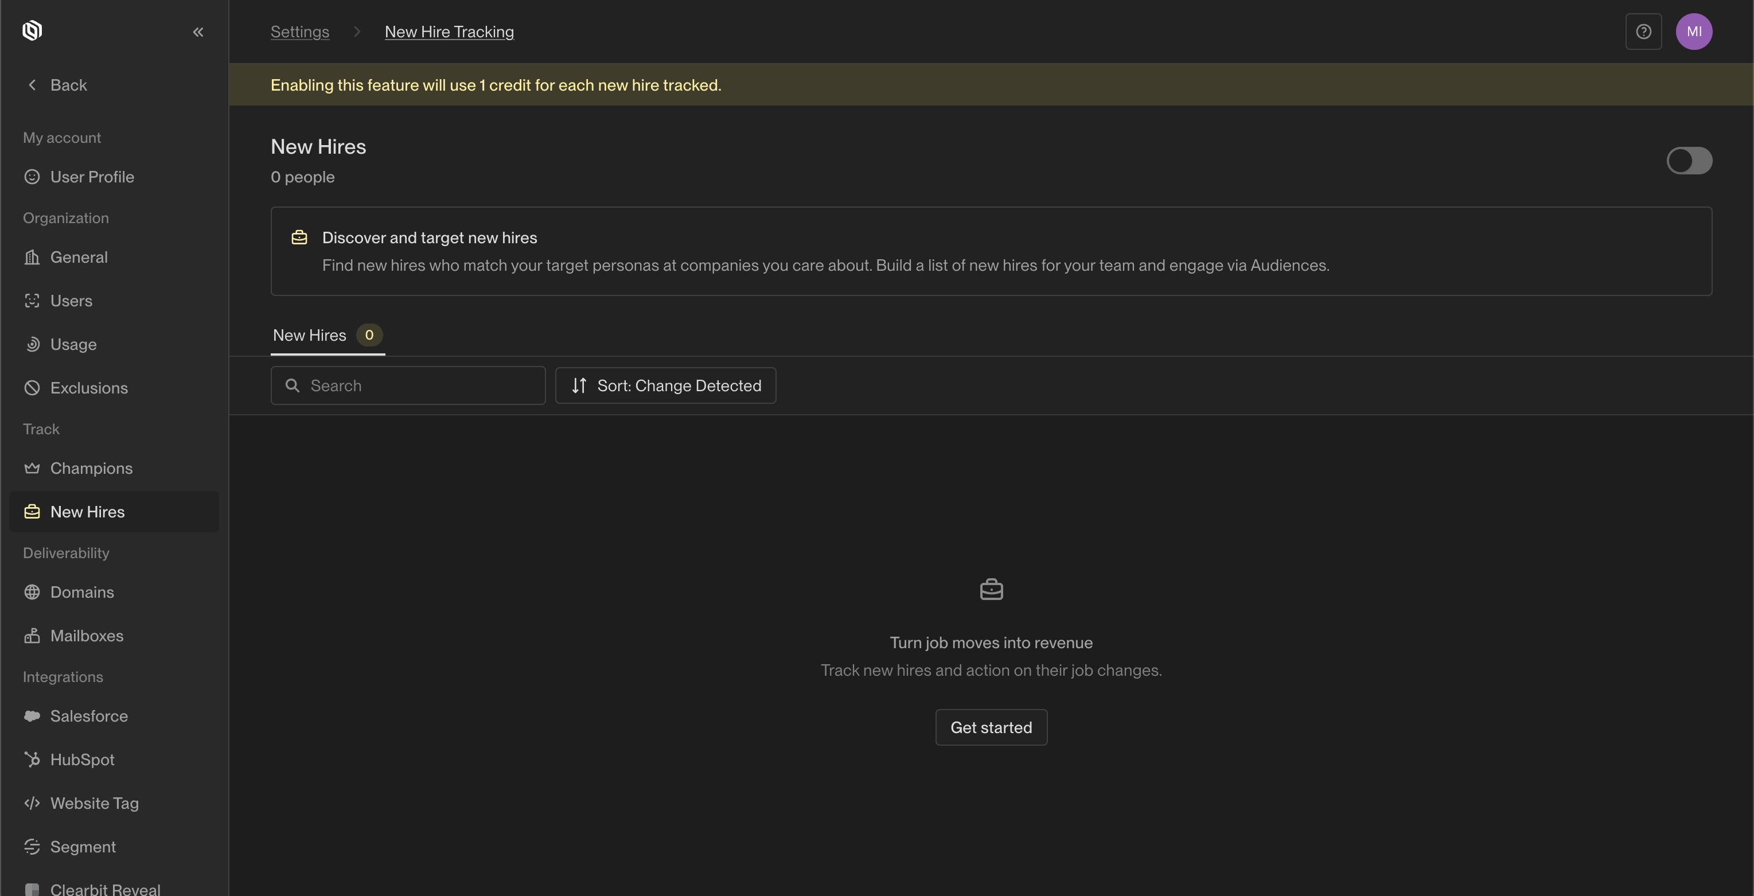Click the Mailboxes icon

coord(32,636)
